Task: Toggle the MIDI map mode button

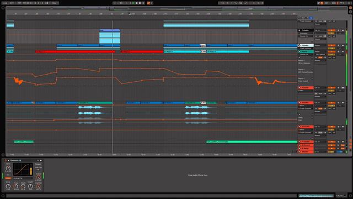Action: (334, 3)
